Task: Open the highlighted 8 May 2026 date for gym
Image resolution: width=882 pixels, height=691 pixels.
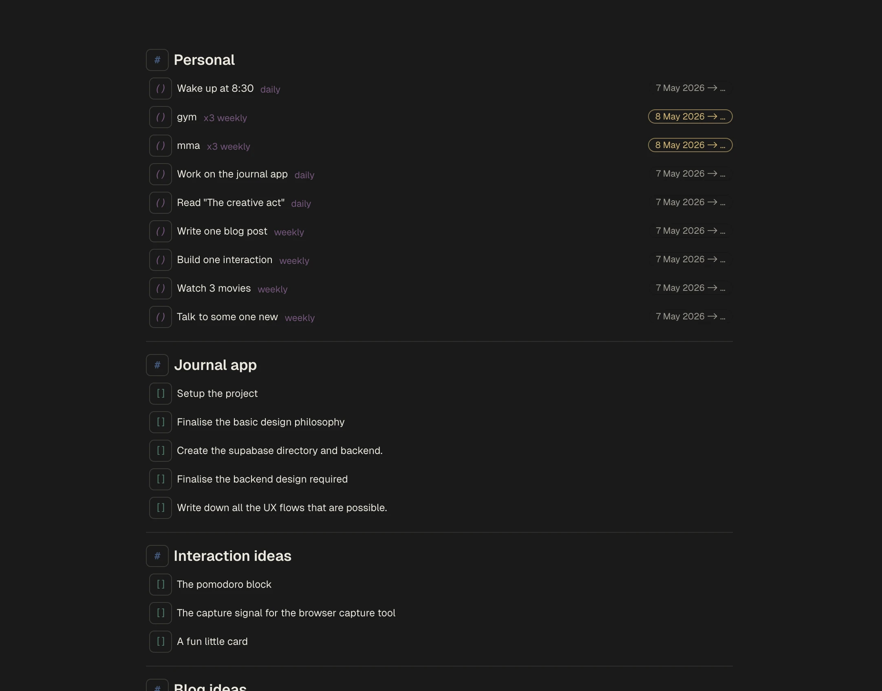Action: (x=690, y=117)
